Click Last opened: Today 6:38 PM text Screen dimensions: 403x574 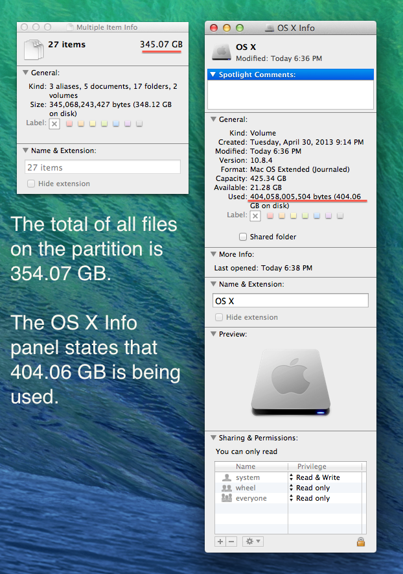click(x=263, y=268)
